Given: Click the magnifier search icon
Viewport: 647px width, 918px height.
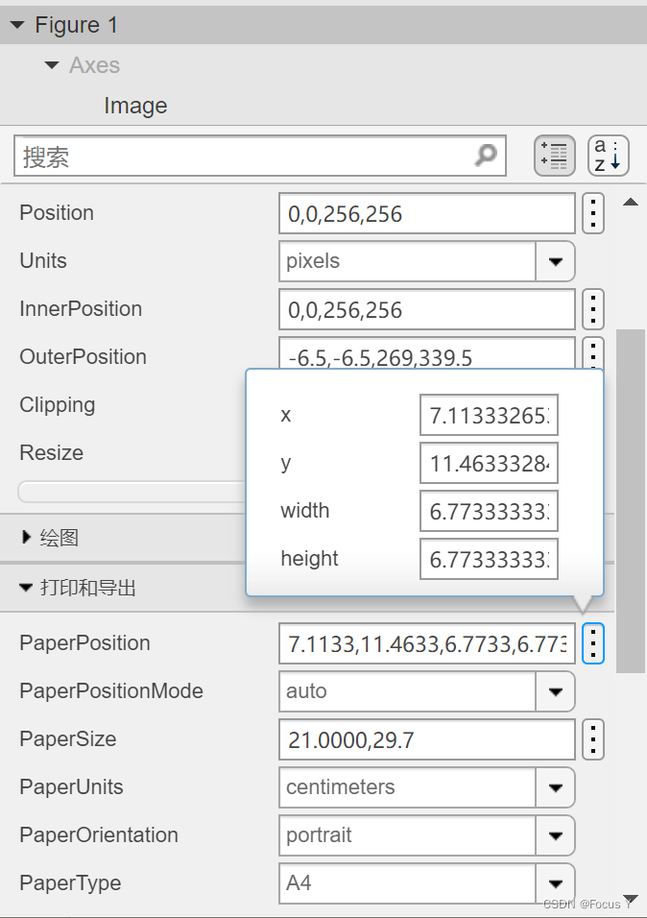Looking at the screenshot, I should 486,156.
